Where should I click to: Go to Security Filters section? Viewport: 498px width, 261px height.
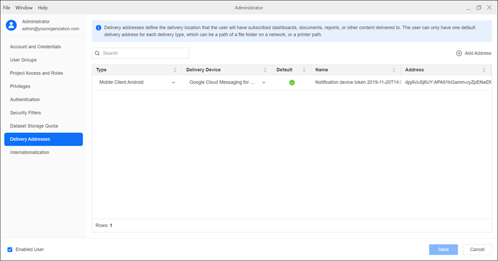pos(26,112)
